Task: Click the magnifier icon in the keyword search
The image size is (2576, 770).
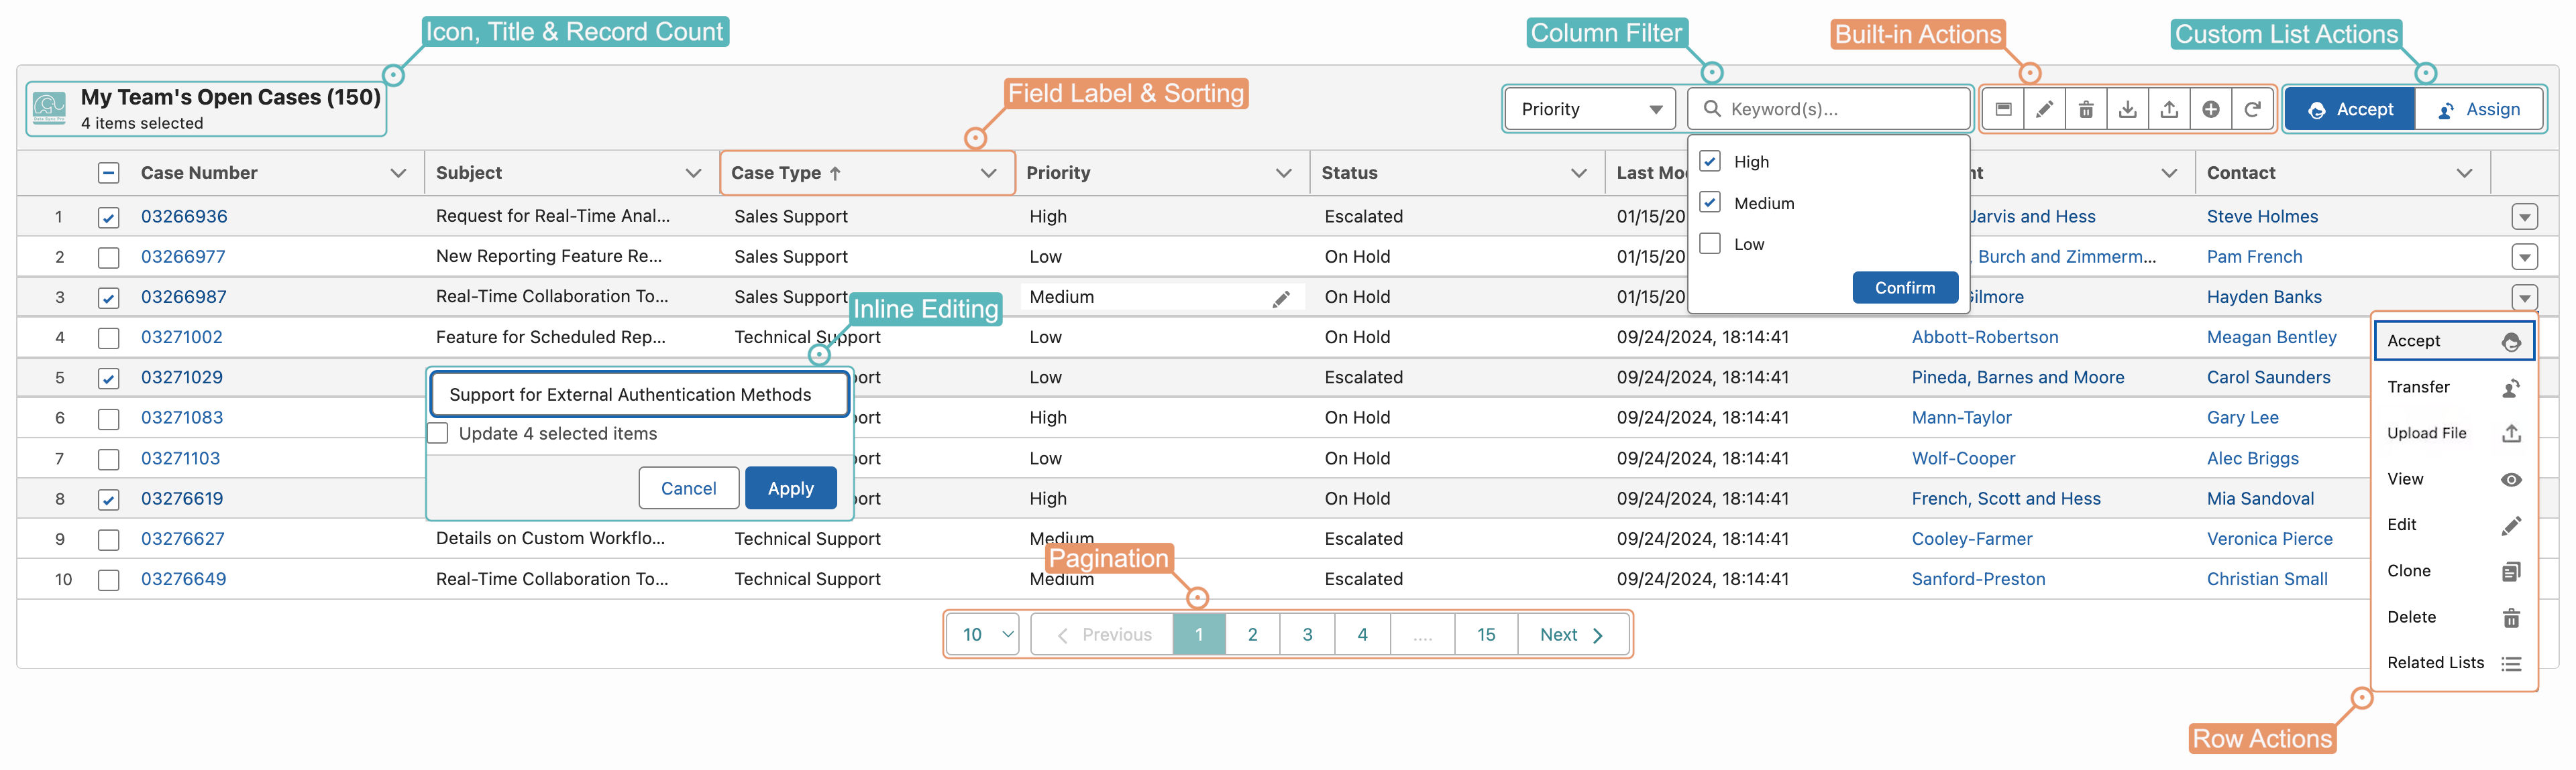Action: pos(1712,109)
